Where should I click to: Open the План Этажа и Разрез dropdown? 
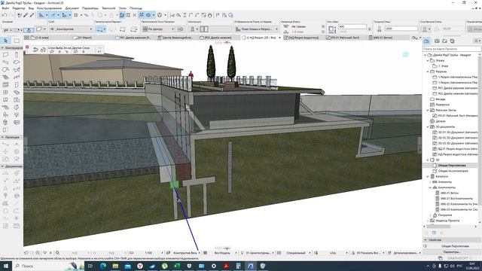point(256,29)
